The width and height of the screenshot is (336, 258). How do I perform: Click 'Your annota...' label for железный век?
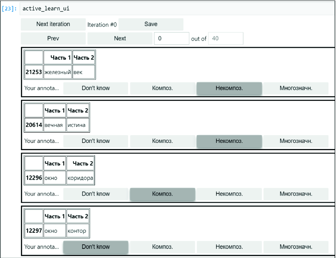42,88
